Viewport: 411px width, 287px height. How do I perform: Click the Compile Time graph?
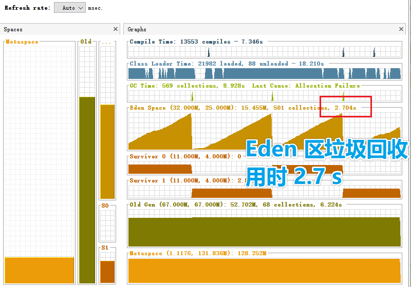(264, 51)
